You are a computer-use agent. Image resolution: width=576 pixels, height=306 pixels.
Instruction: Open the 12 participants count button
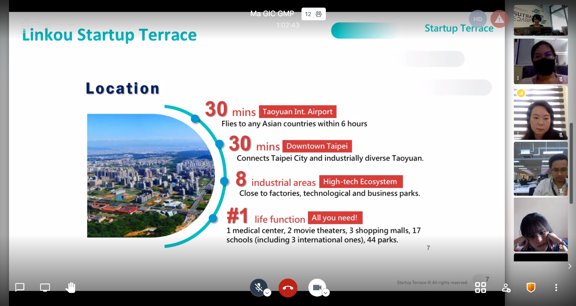313,14
